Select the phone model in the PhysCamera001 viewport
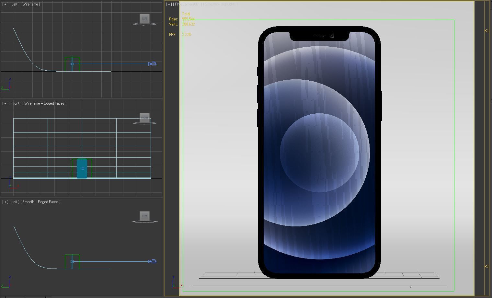The width and height of the screenshot is (492, 298). [x=319, y=152]
